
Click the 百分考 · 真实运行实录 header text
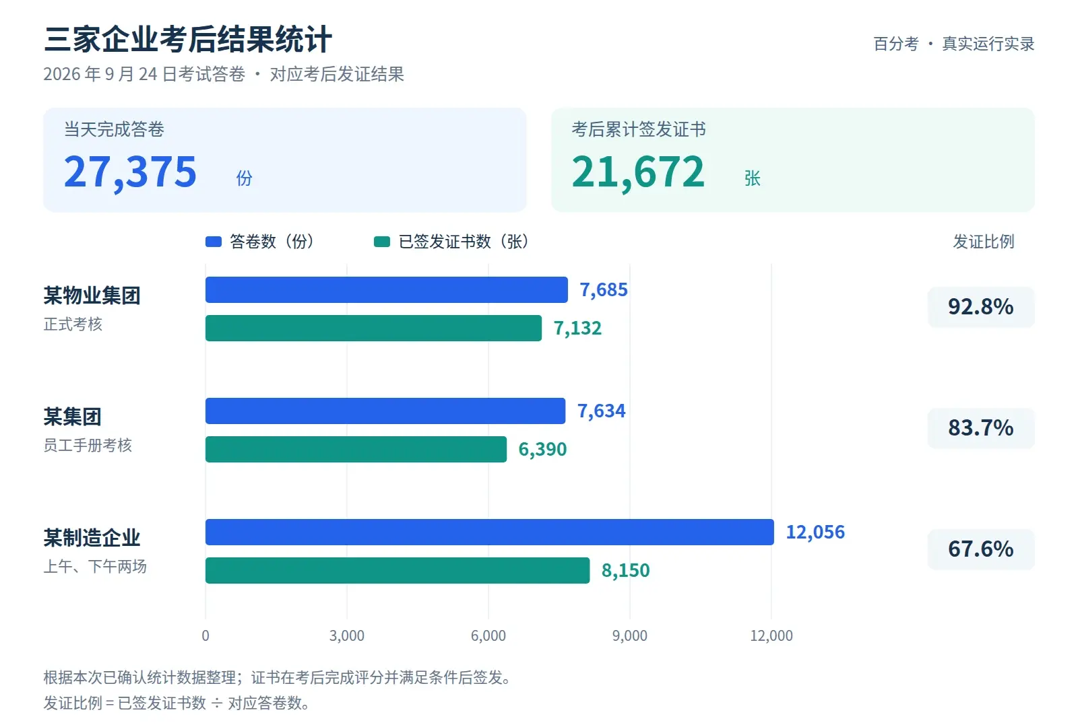pos(954,44)
